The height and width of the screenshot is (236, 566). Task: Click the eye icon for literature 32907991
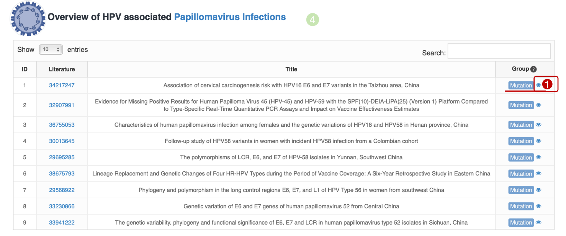coord(538,105)
